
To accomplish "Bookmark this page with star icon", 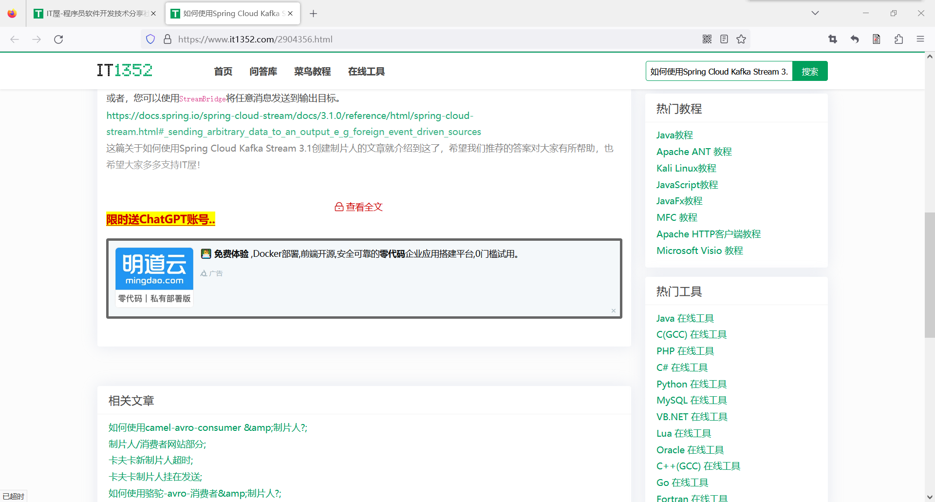I will [x=741, y=39].
